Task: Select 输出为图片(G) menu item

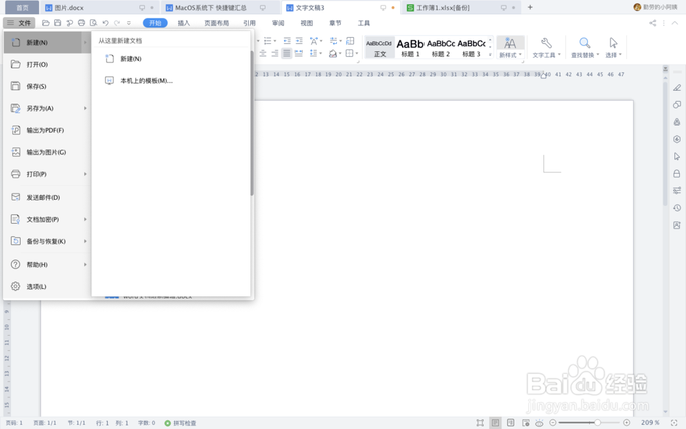Action: tap(47, 152)
